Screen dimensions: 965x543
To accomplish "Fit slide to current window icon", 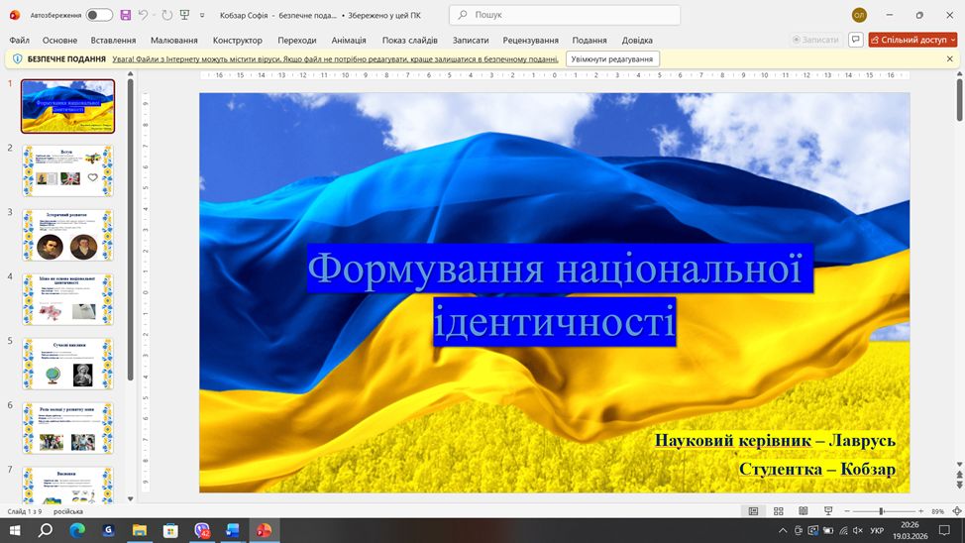I will pyautogui.click(x=956, y=511).
